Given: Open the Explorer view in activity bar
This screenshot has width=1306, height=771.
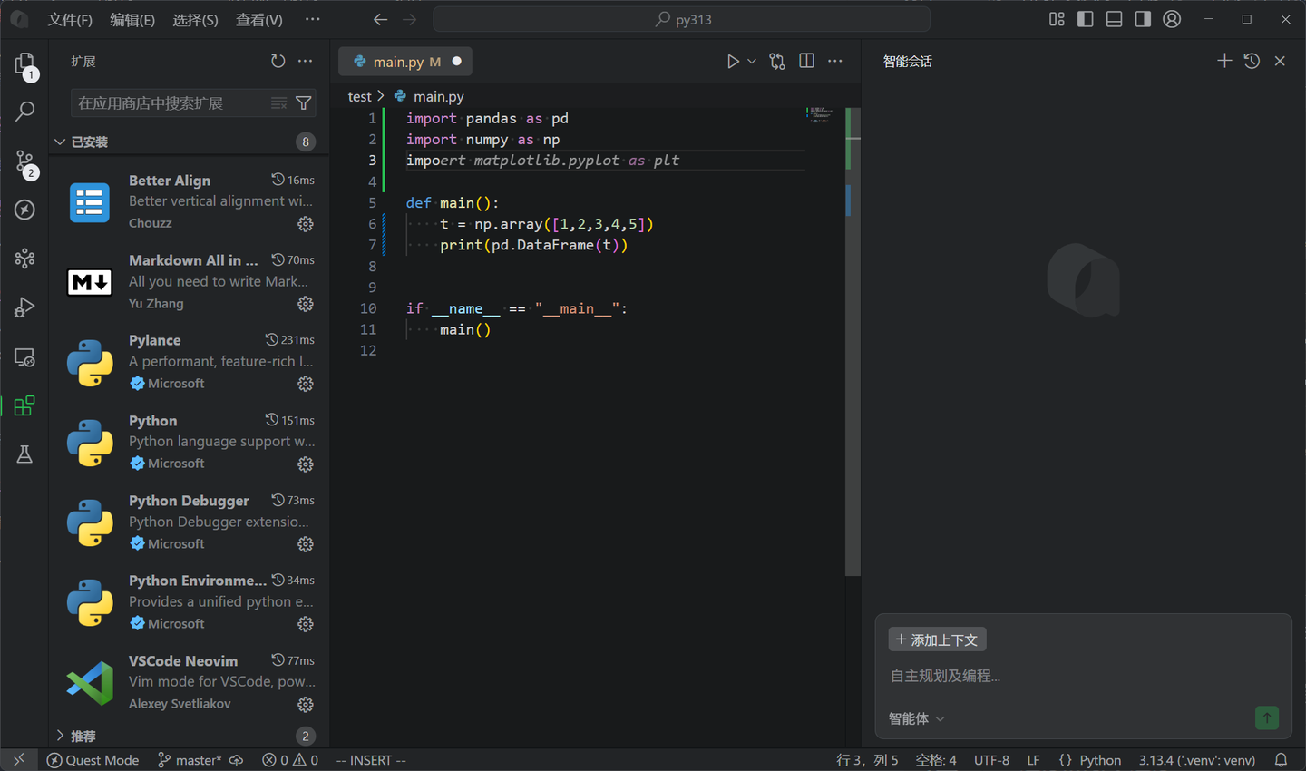Looking at the screenshot, I should point(24,63).
